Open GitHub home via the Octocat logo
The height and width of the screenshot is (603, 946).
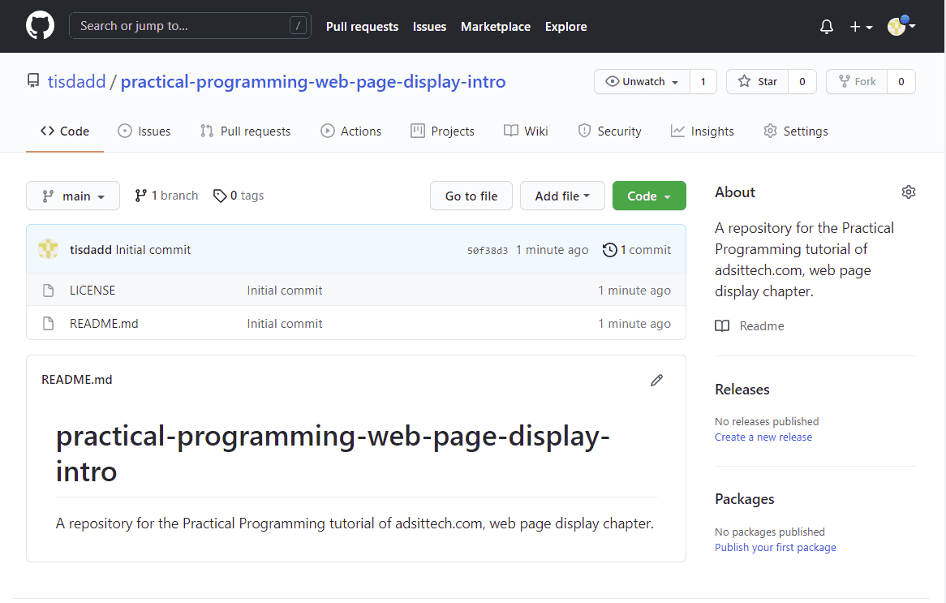pyautogui.click(x=40, y=25)
